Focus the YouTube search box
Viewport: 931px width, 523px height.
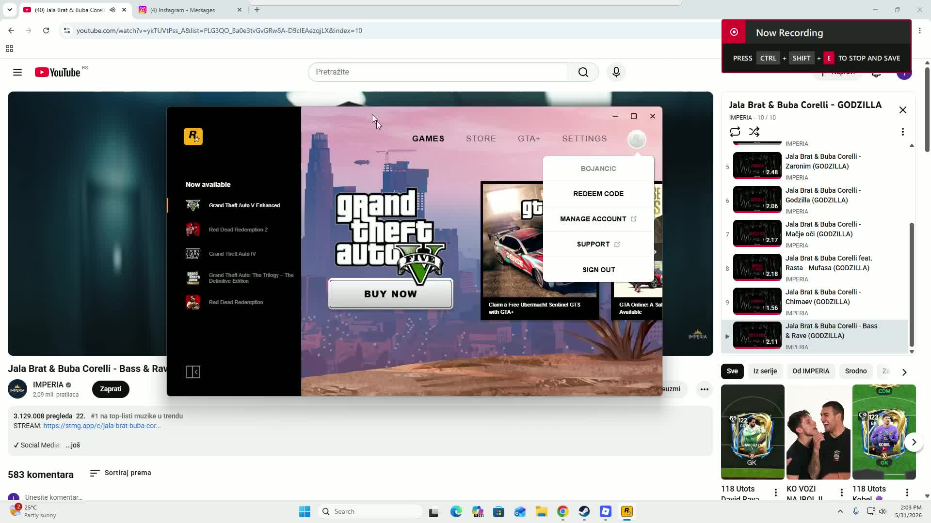(438, 72)
